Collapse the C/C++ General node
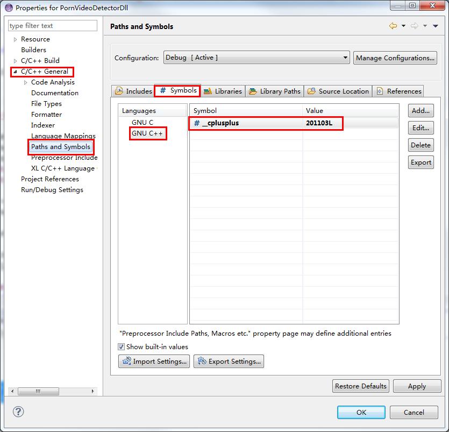 (15, 72)
